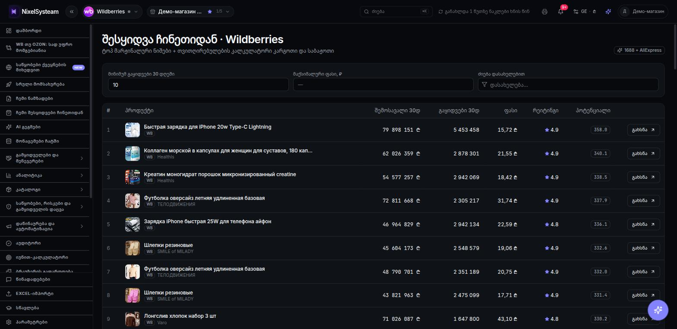Click გახსნა for Быстрая зарядка для iPhone 20w

[x=643, y=130]
